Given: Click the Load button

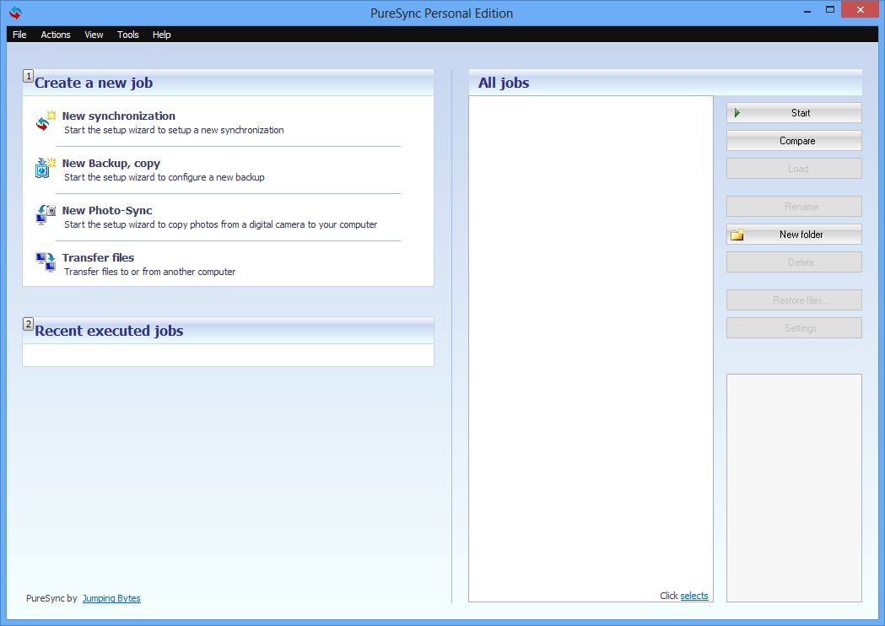Looking at the screenshot, I should (794, 168).
